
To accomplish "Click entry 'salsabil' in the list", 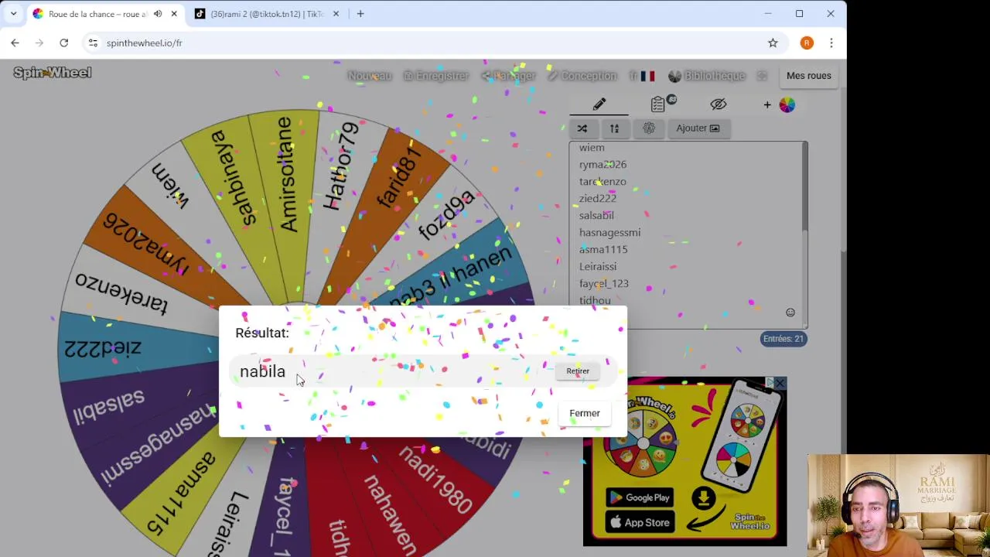I will click(596, 216).
